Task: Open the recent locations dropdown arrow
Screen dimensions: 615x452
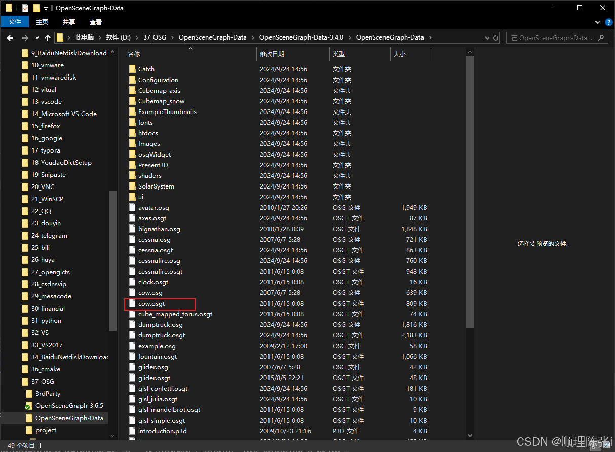Action: pyautogui.click(x=37, y=38)
